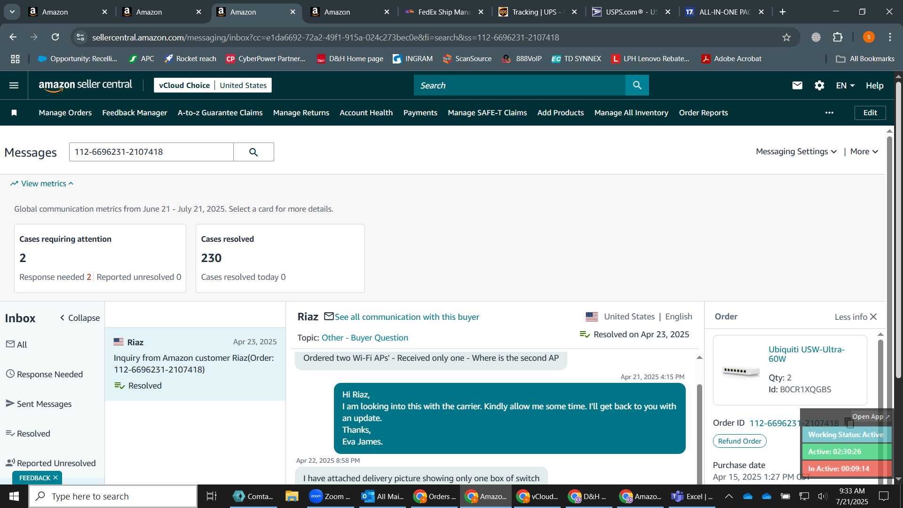Copy Order ID with the copy icon
The width and height of the screenshot is (903, 508).
848,422
